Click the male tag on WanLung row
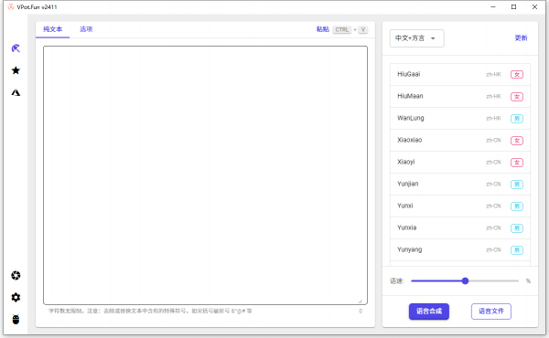The image size is (549, 338). pos(517,119)
